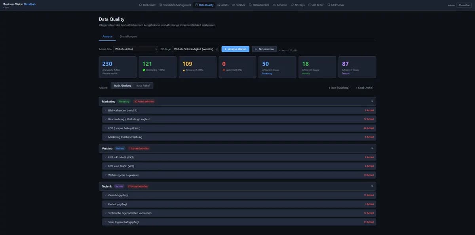
Task: Click the Assets image icon
Action: tap(218, 5)
